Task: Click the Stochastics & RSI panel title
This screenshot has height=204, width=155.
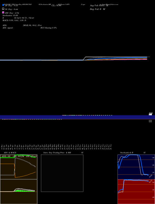Action: point(133,153)
